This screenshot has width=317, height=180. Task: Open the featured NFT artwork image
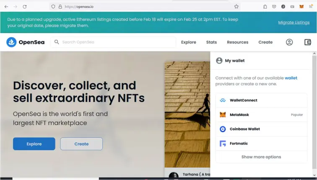(x=187, y=114)
